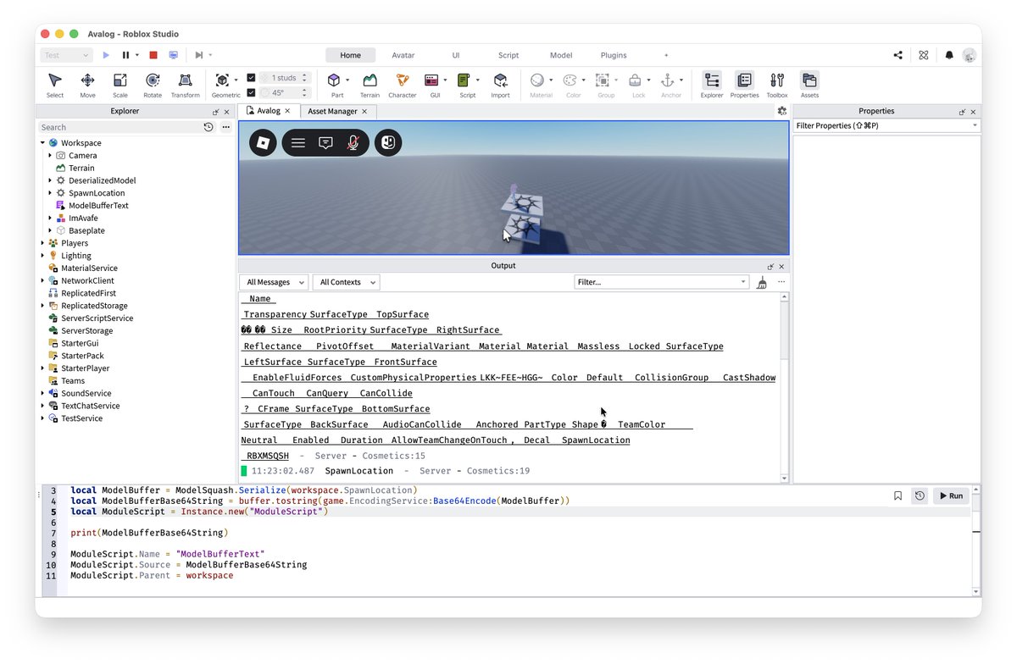
Task: Open the in-game chat icon
Action: [x=325, y=143]
